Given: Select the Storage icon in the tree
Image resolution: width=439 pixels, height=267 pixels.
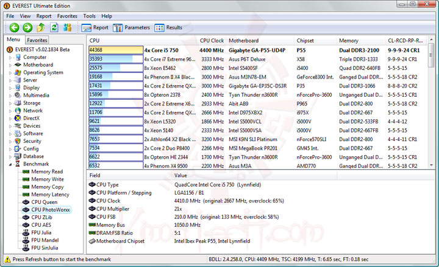Looking at the screenshot, I should [x=18, y=103].
